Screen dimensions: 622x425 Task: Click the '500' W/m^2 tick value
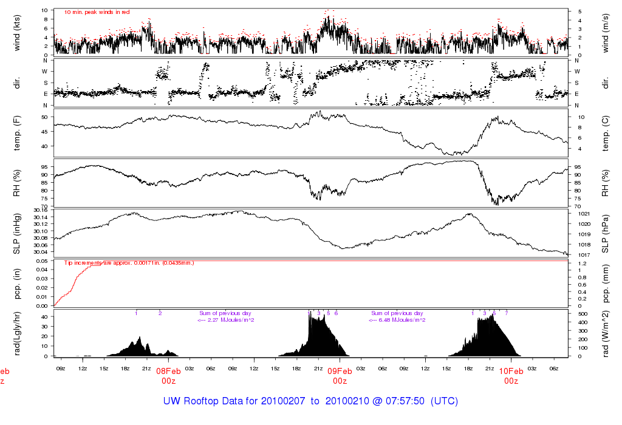tap(583, 314)
